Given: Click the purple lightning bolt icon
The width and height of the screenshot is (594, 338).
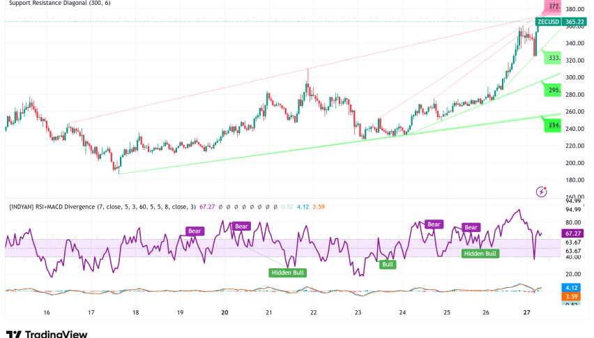Looking at the screenshot, I should (541, 191).
